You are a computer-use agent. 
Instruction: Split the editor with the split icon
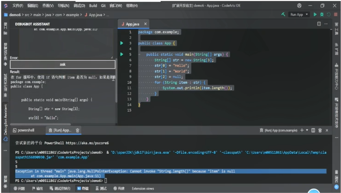(319, 24)
